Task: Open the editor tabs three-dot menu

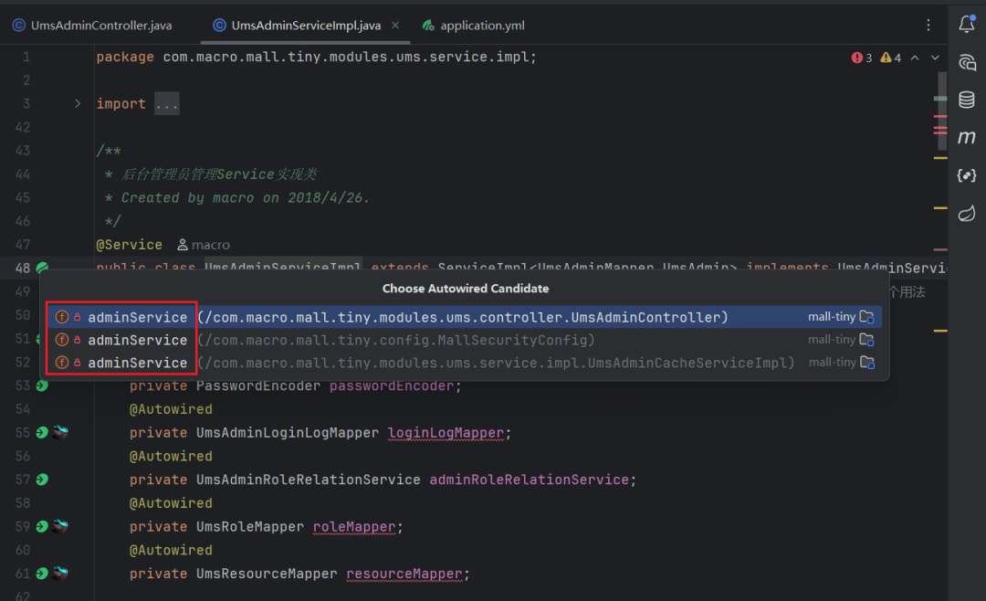Action: [x=928, y=26]
